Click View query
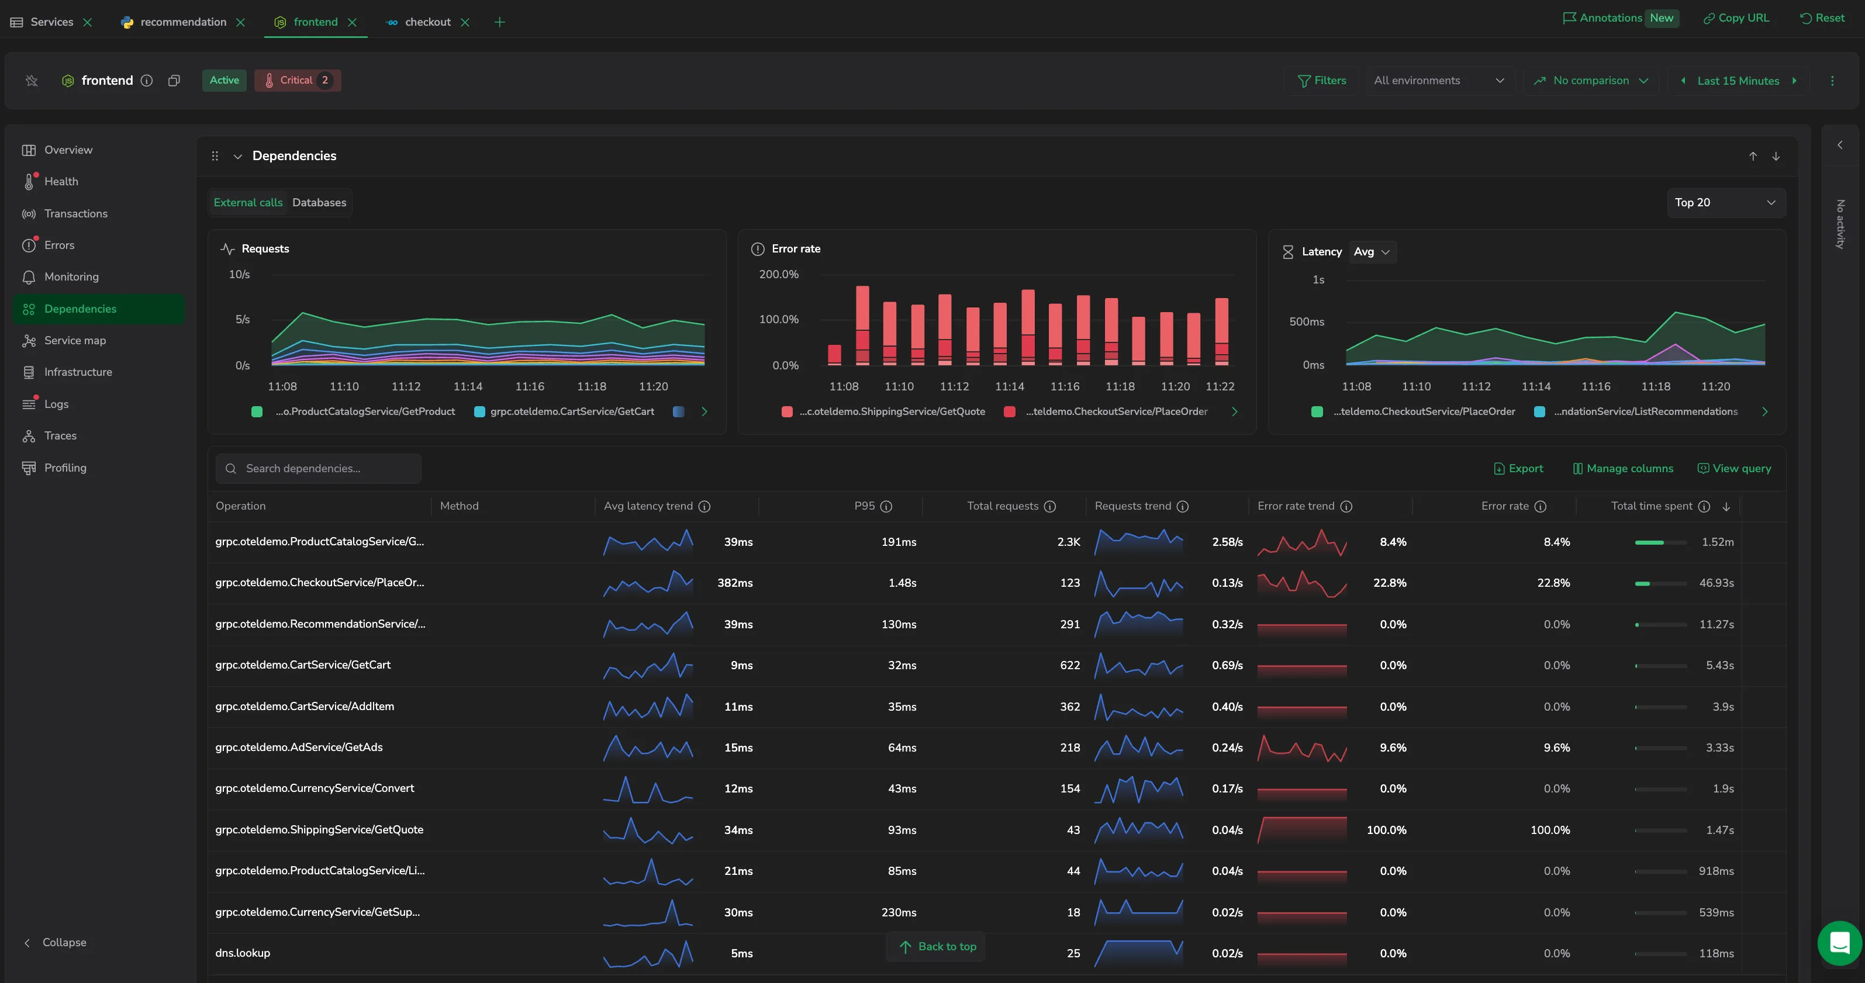The image size is (1865, 983). [x=1734, y=468]
